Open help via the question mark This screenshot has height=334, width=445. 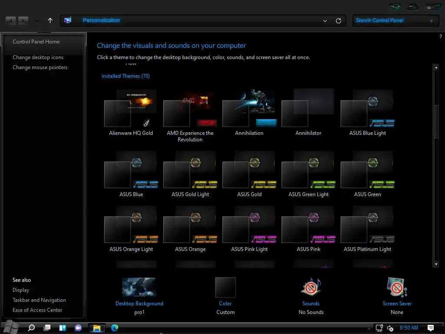click(x=441, y=37)
